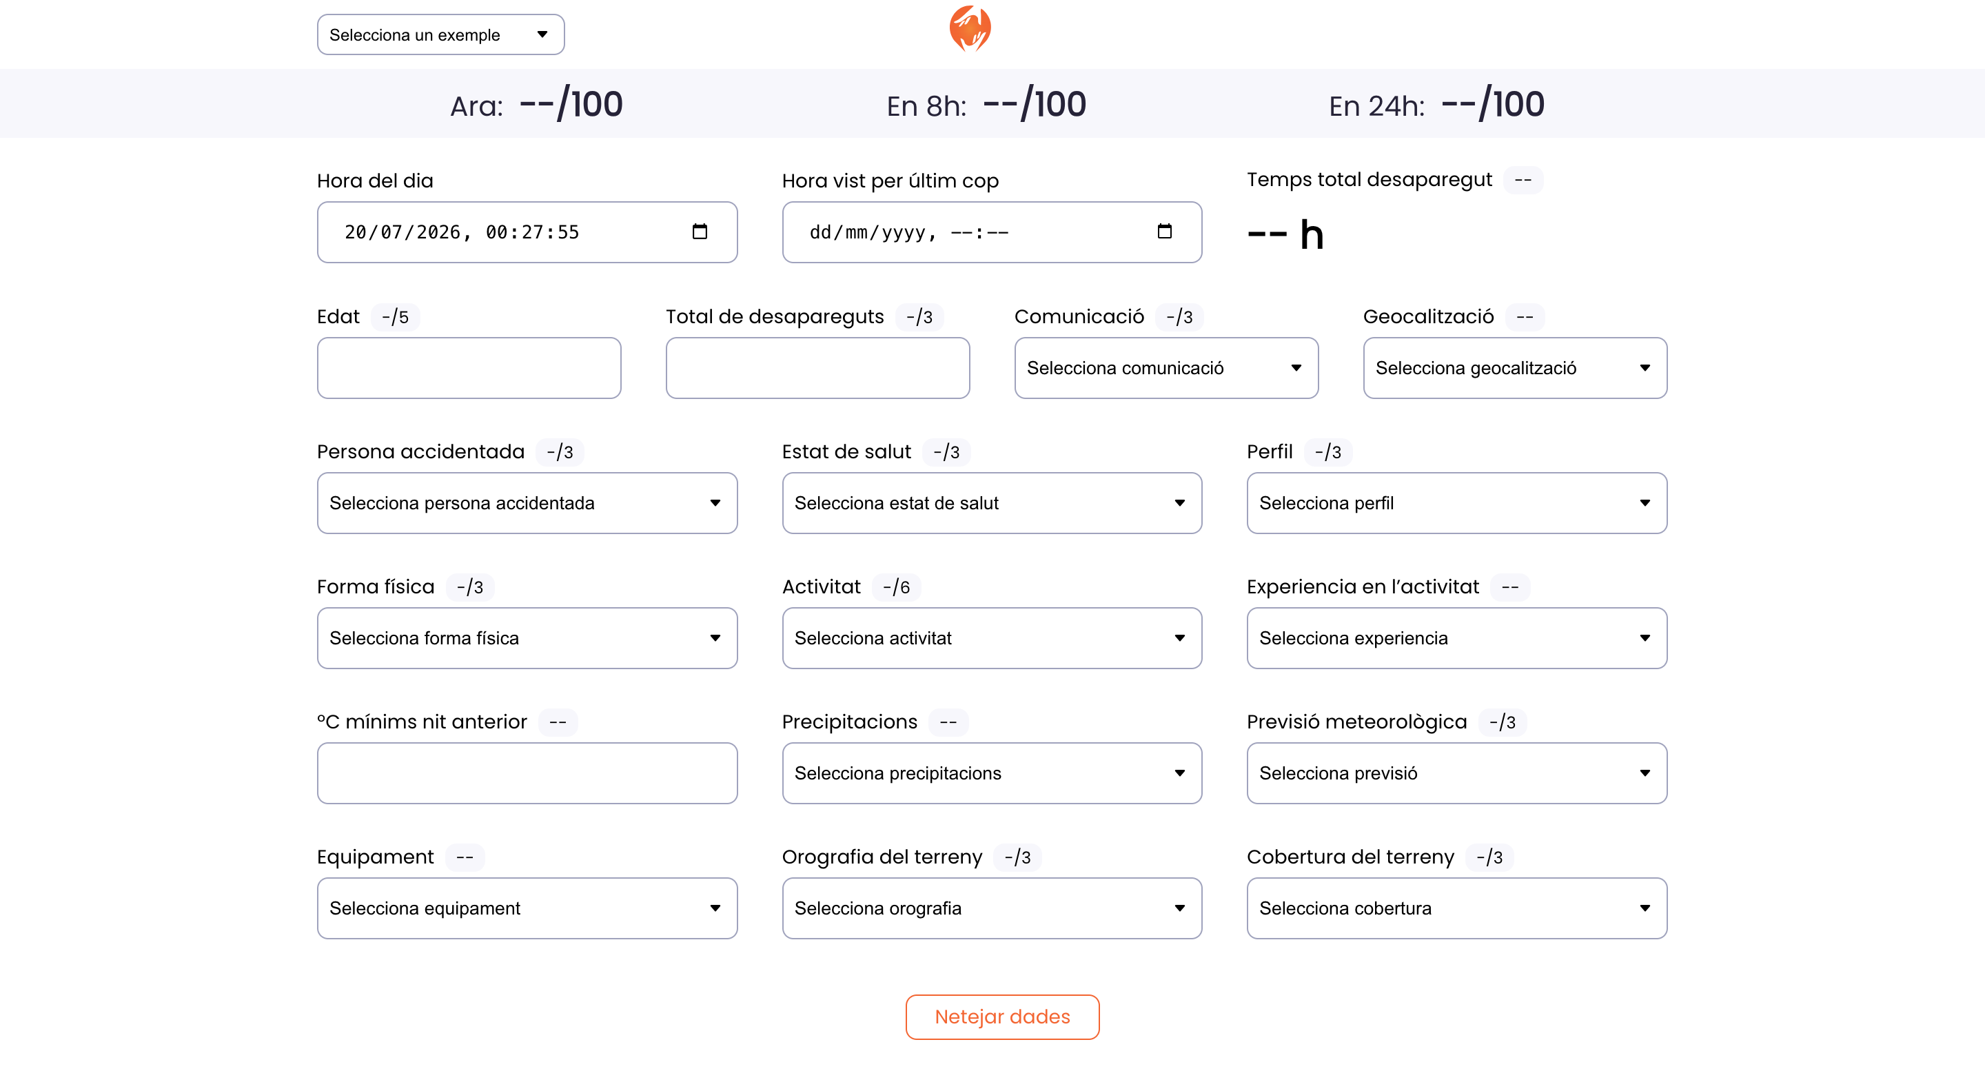Focus the °C mínims nit anterior field

527,773
